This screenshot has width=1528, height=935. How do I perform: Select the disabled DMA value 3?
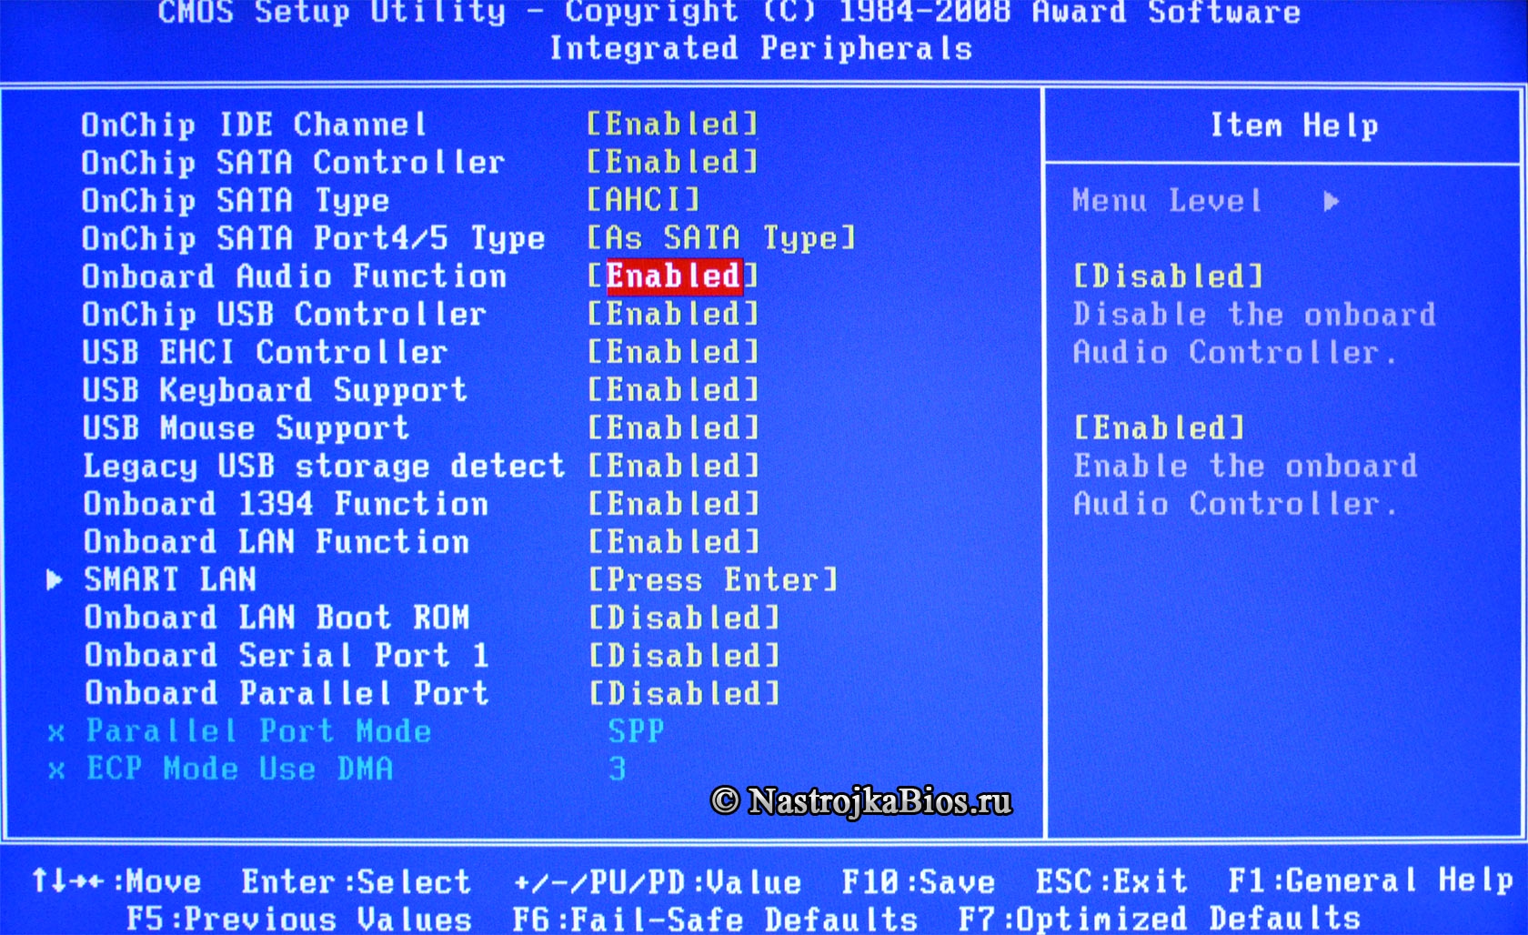click(x=618, y=769)
